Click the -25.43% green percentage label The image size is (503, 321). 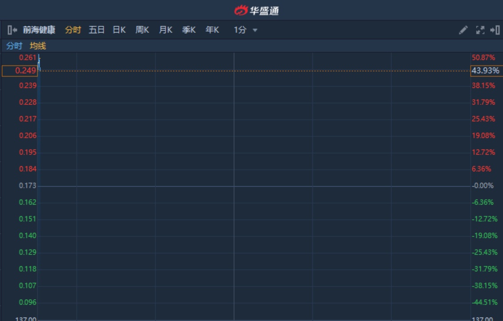[485, 252]
